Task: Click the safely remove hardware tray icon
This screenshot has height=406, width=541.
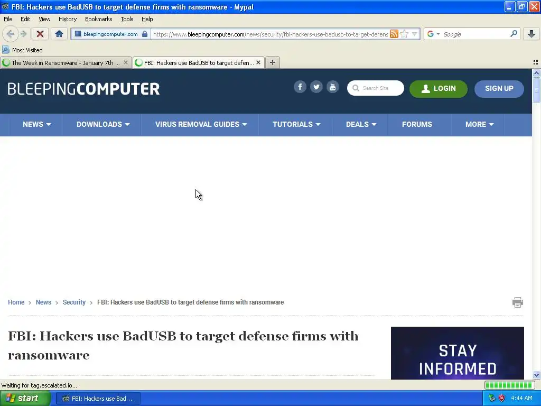Action: [x=492, y=398]
